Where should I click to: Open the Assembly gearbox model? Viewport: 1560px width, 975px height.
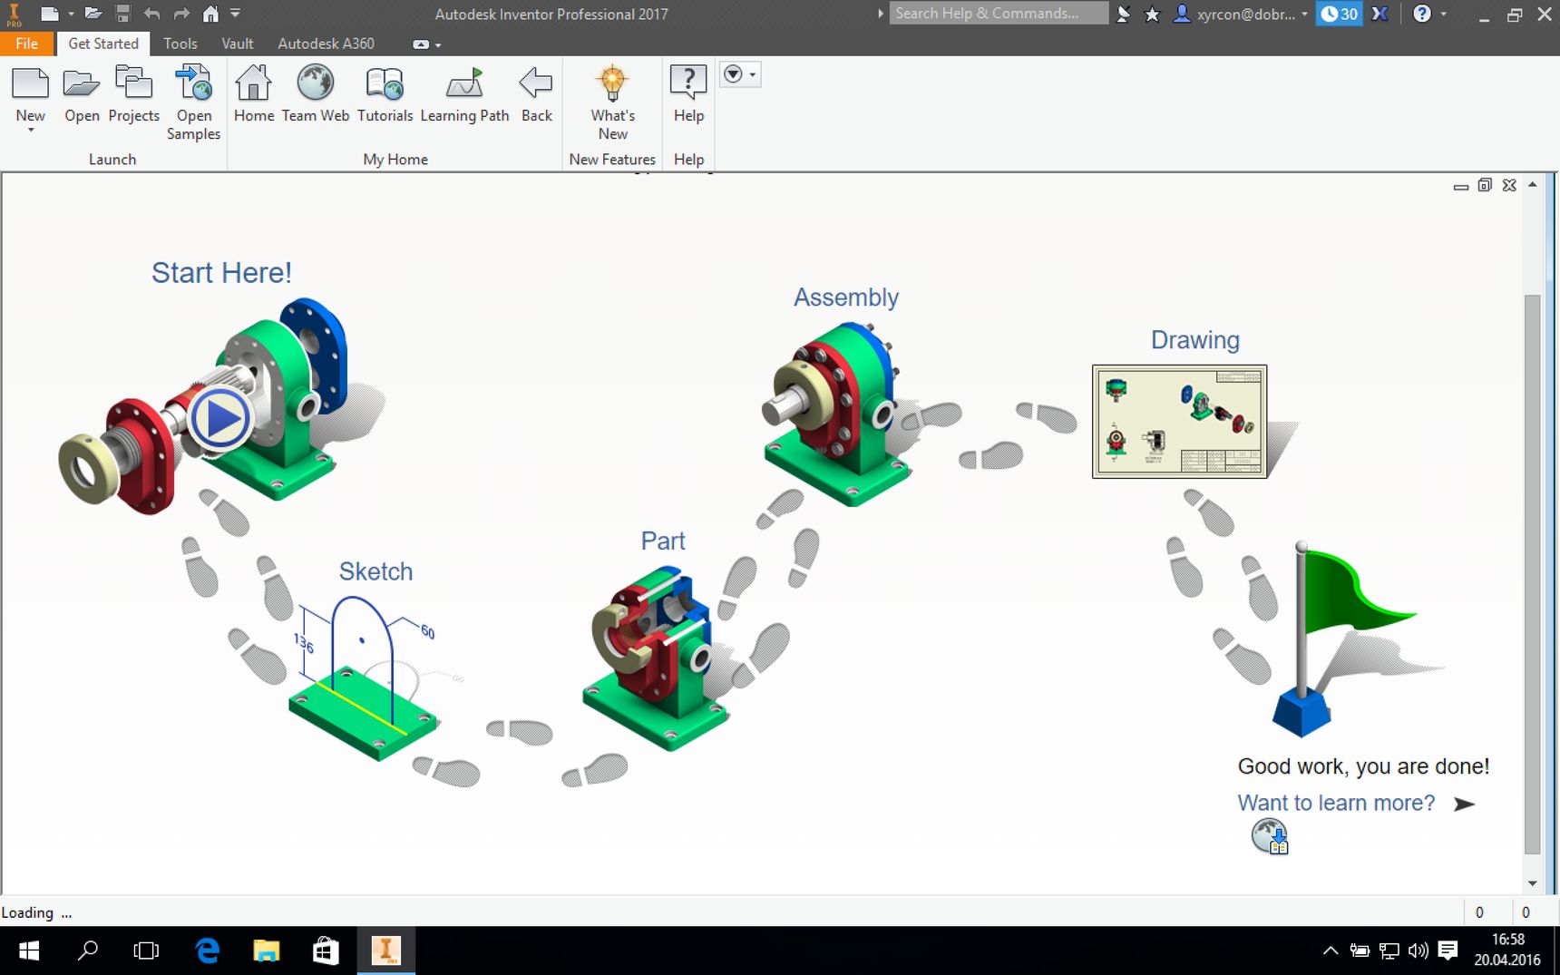(834, 413)
